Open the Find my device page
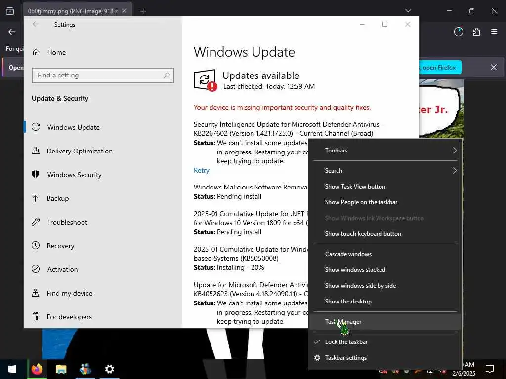The height and width of the screenshot is (379, 506). pyautogui.click(x=103, y=293)
